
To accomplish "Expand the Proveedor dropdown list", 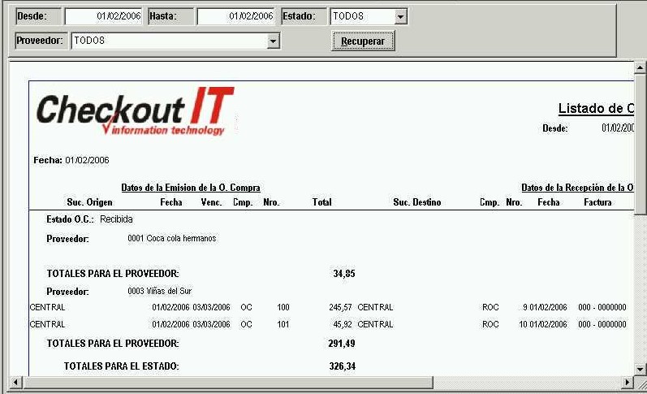I will 273,41.
